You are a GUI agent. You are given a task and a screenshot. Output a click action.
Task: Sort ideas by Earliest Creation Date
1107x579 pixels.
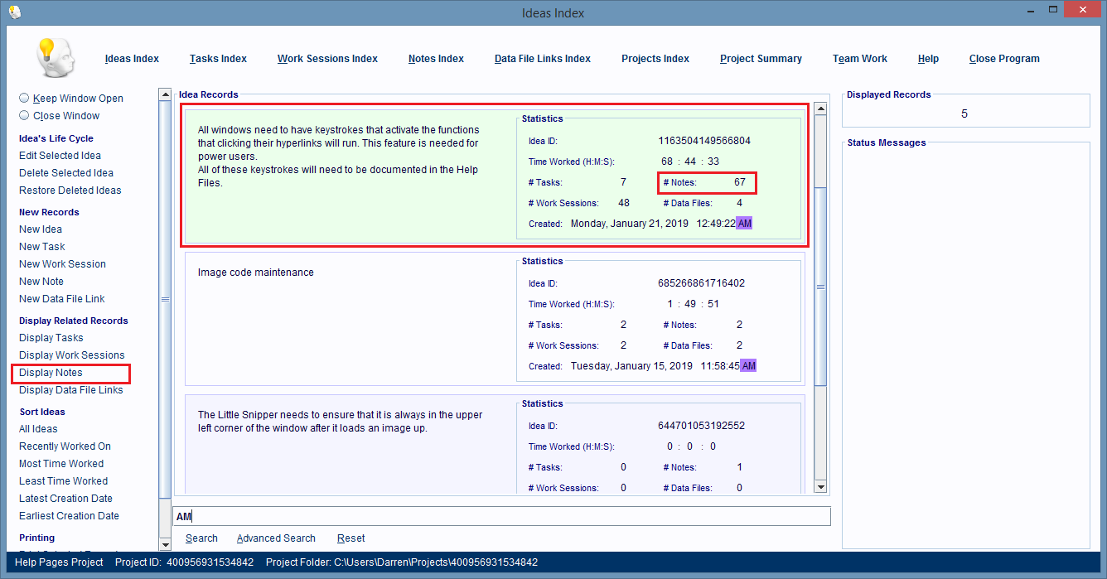point(69,516)
